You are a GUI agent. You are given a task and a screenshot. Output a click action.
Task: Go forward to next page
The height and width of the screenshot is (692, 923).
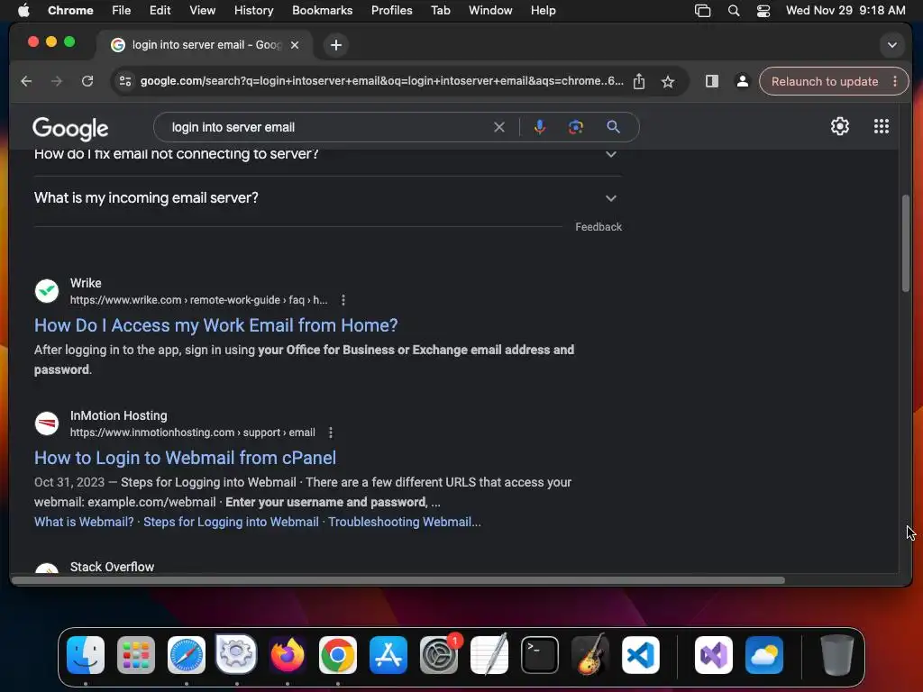click(x=57, y=81)
